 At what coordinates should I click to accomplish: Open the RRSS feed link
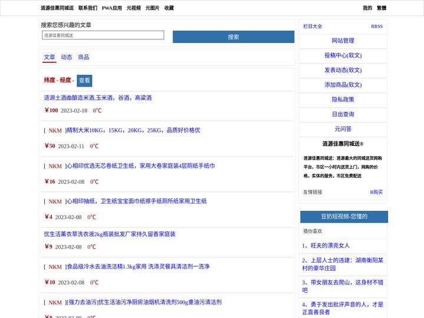click(377, 26)
